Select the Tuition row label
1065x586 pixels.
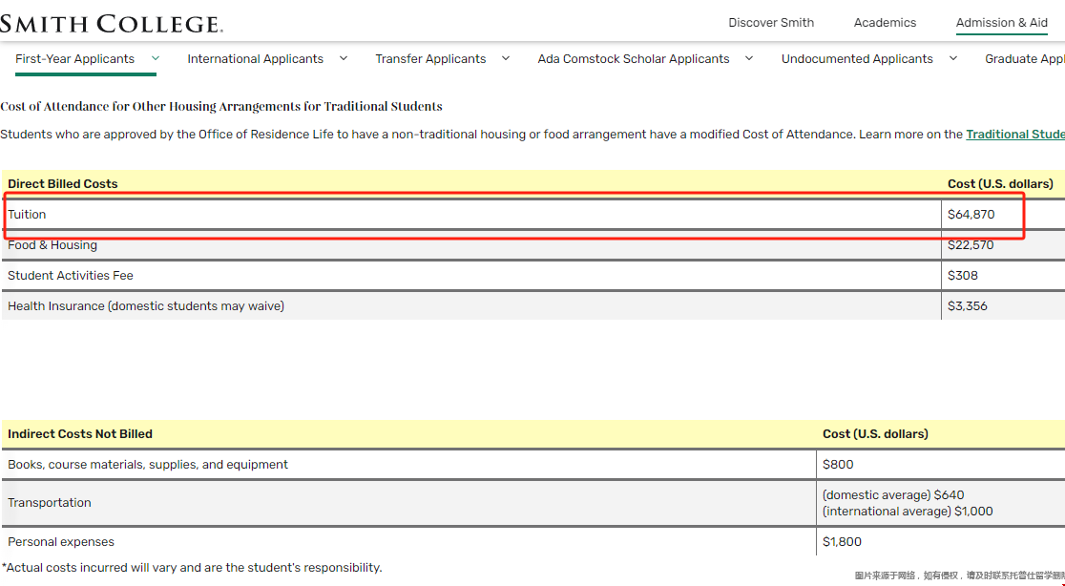click(x=27, y=215)
